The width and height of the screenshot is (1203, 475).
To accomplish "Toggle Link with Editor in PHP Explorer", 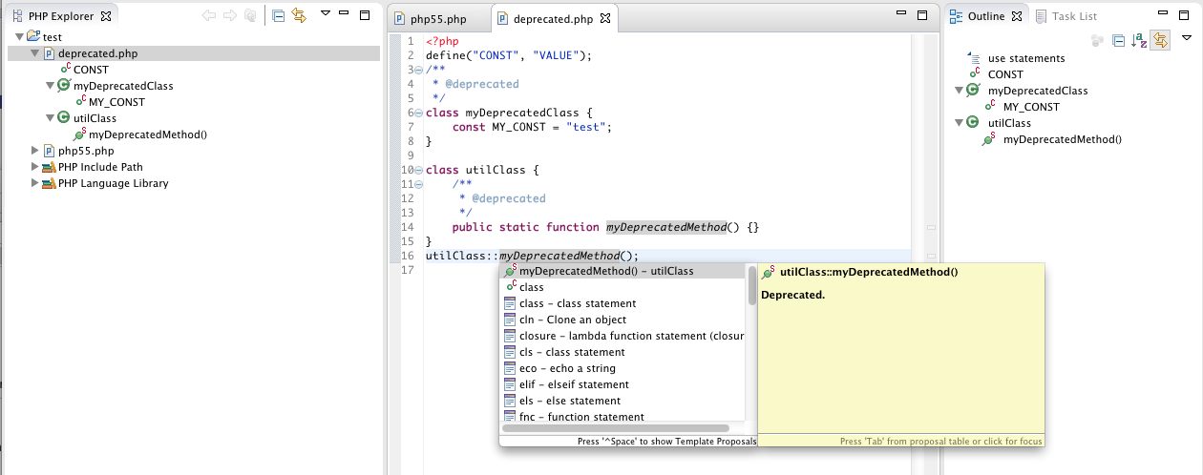I will 298,15.
